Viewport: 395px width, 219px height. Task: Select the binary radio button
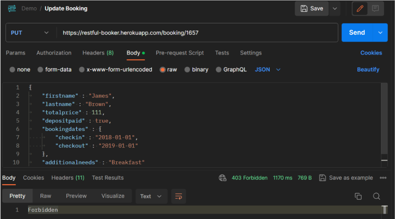tap(187, 70)
